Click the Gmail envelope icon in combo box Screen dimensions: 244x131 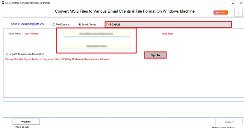point(108,25)
